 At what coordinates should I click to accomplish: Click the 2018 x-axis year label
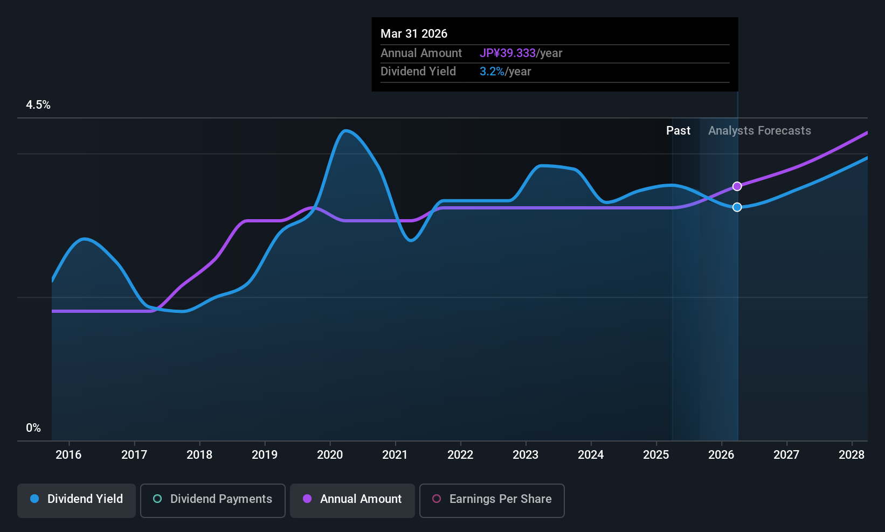199,455
